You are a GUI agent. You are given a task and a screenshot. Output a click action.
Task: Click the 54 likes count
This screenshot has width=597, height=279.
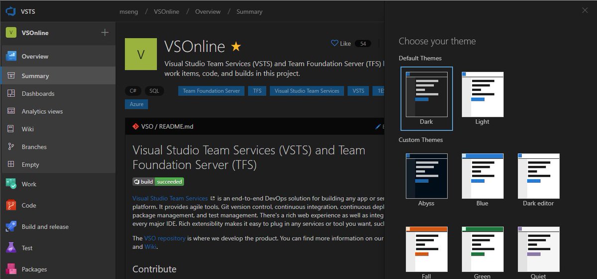coord(363,44)
